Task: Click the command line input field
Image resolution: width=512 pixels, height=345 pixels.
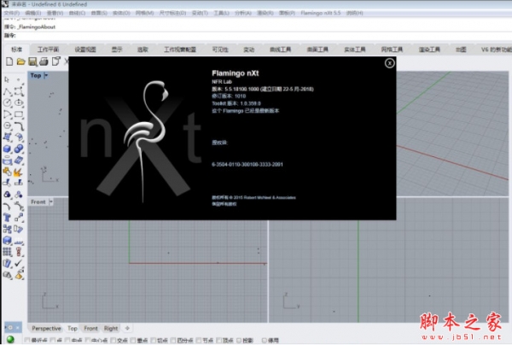Action: [256, 36]
